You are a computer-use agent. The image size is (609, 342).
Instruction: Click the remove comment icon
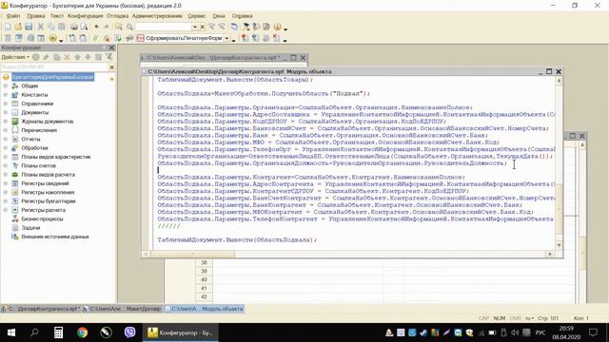coord(107,38)
